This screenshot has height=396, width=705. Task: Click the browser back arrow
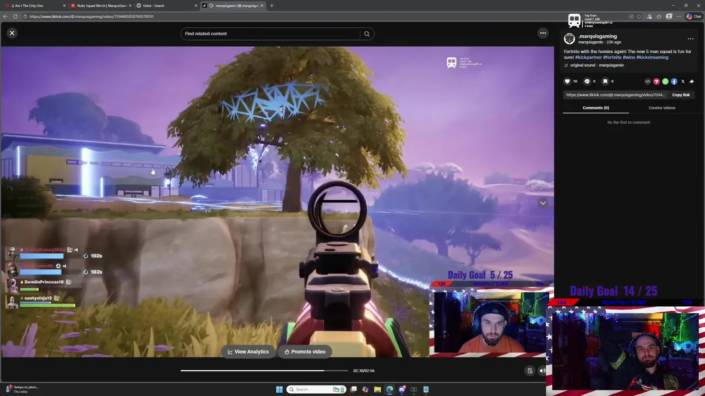[x=6, y=16]
